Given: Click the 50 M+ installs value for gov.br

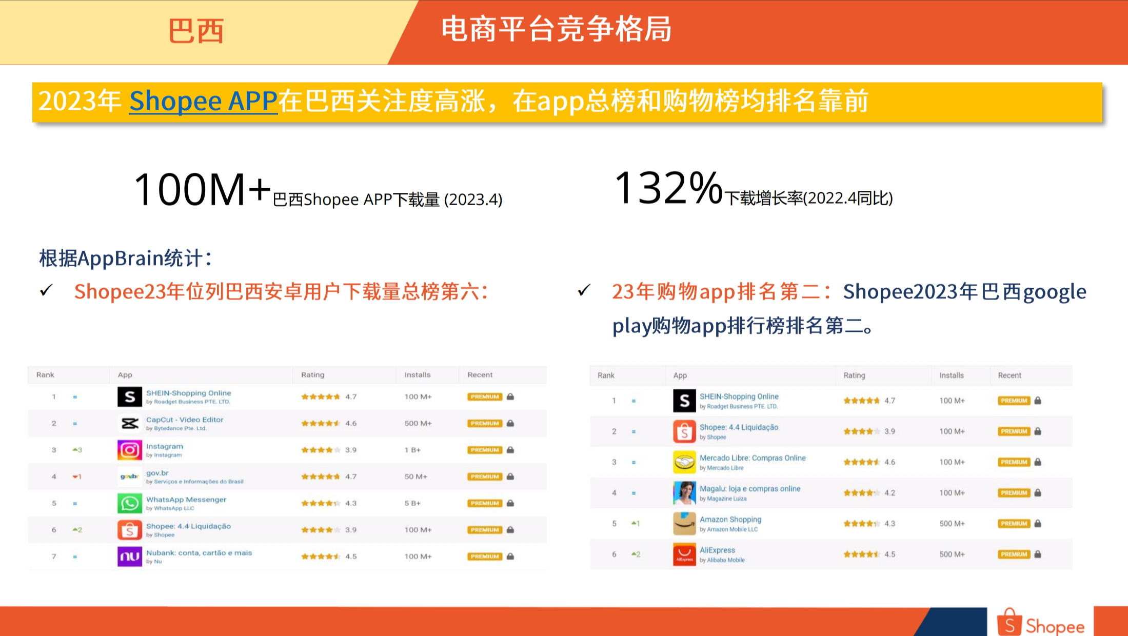Looking at the screenshot, I should 416,477.
